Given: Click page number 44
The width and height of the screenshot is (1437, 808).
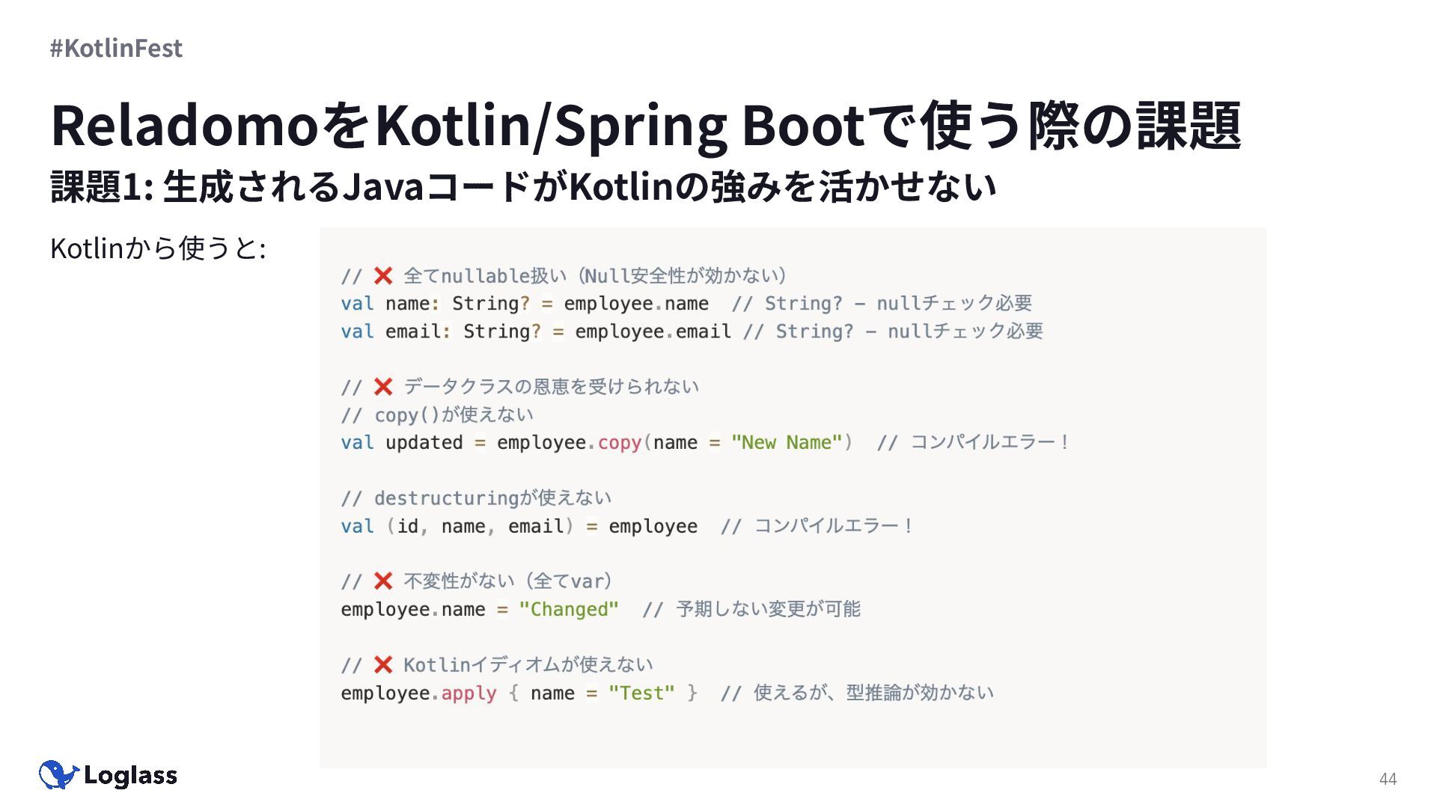Looking at the screenshot, I should coord(1388,779).
